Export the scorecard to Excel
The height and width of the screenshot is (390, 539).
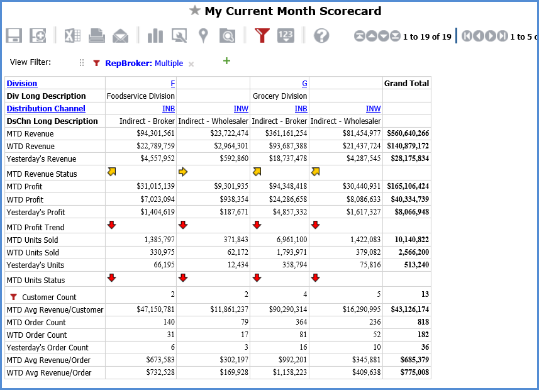72,36
